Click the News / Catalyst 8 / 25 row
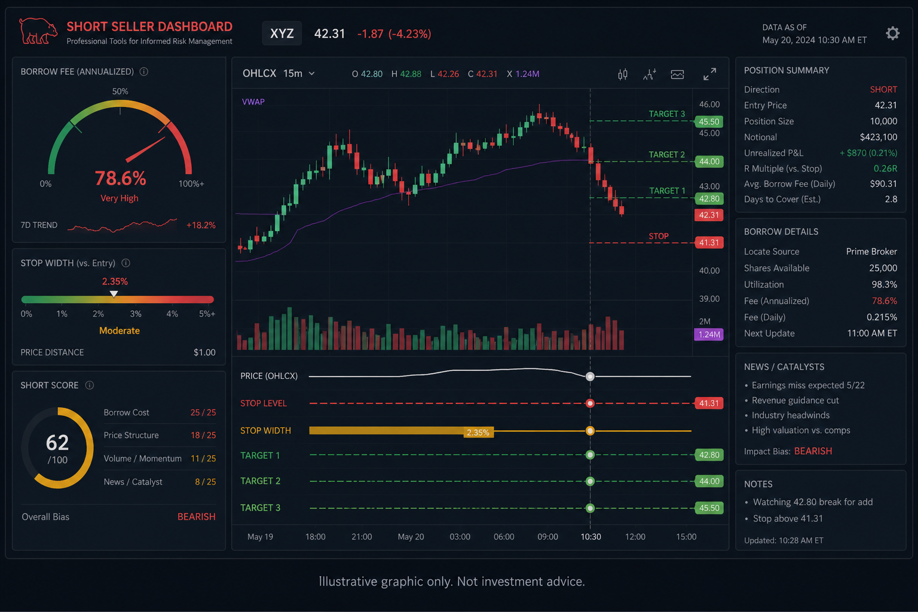This screenshot has height=612, width=918. pos(160,482)
